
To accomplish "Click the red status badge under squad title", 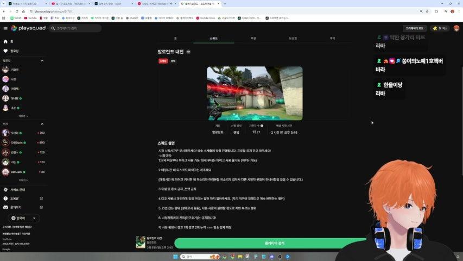I will tap(163, 61).
